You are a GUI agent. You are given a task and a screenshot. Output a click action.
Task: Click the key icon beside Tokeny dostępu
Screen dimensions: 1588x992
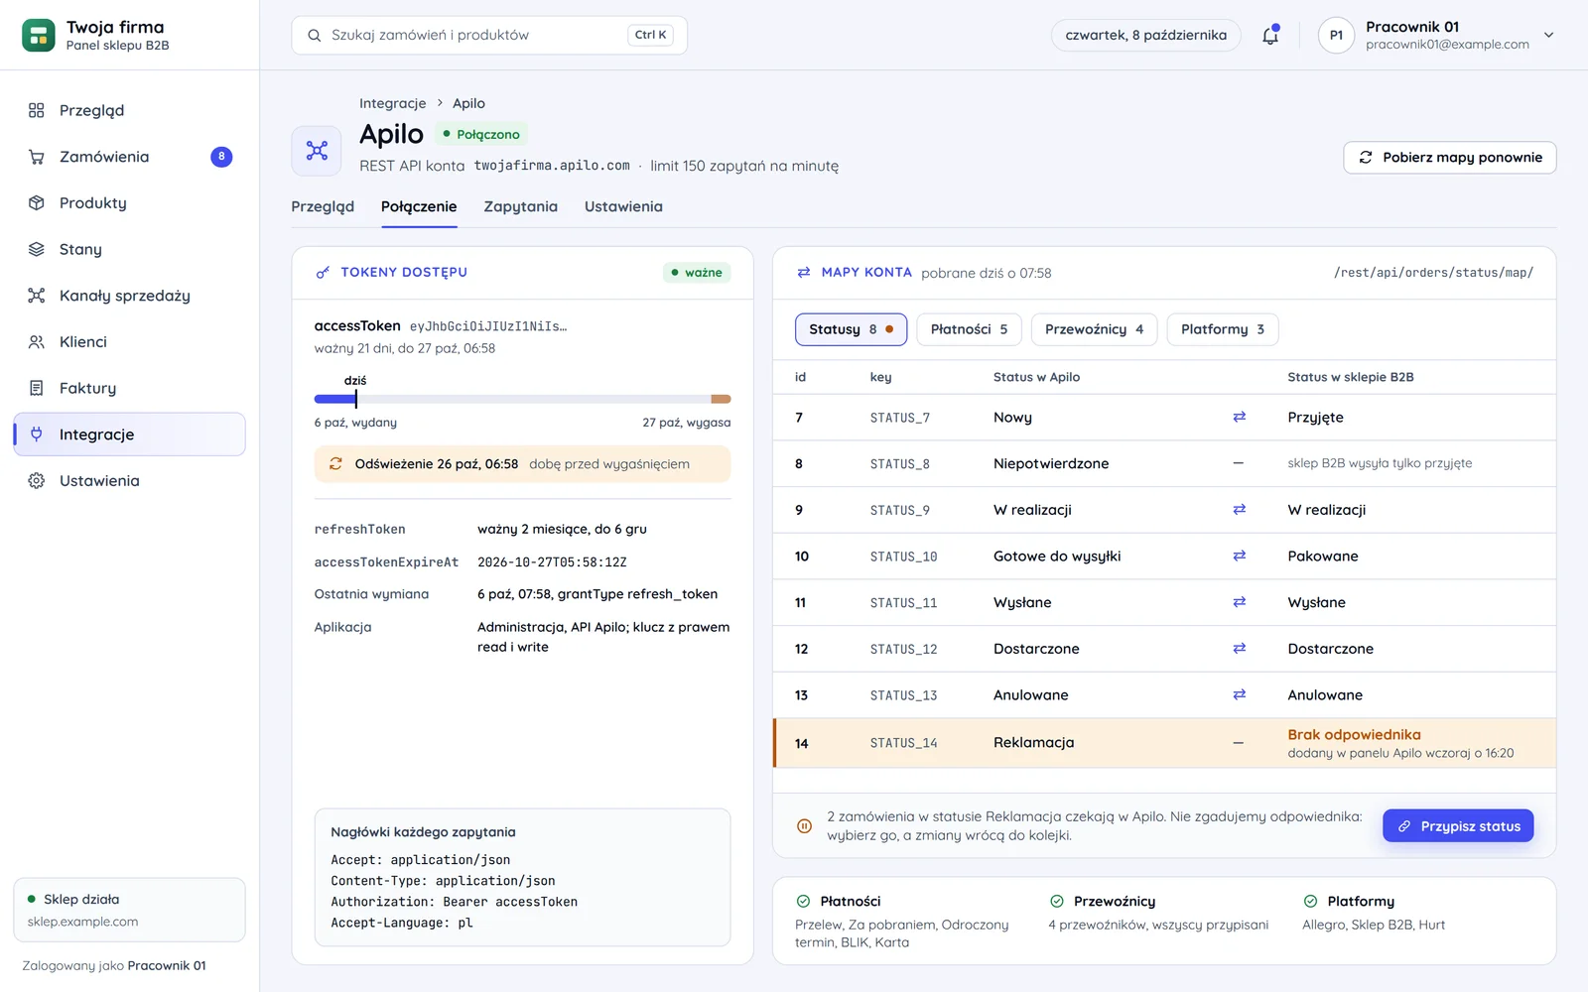pyautogui.click(x=323, y=273)
